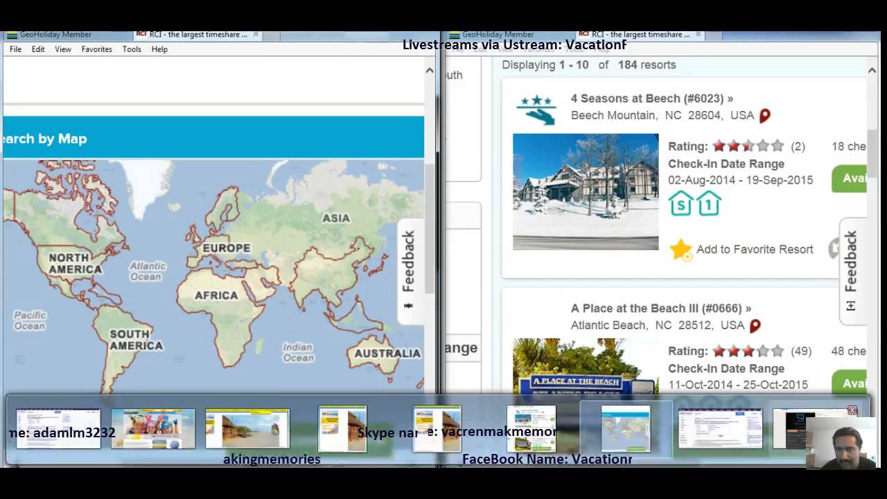Click scroll-up arrow in right window

pyautogui.click(x=872, y=70)
